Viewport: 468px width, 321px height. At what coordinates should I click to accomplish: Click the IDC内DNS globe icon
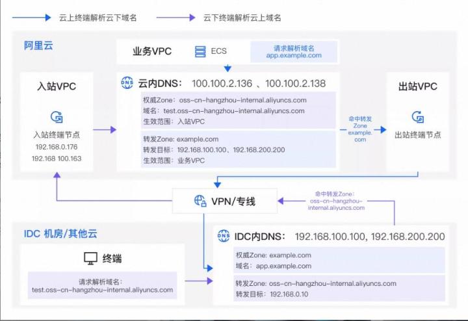click(x=224, y=236)
